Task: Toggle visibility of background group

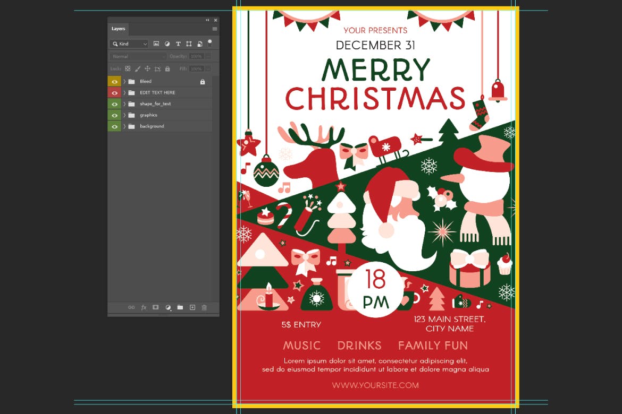Action: tap(114, 126)
